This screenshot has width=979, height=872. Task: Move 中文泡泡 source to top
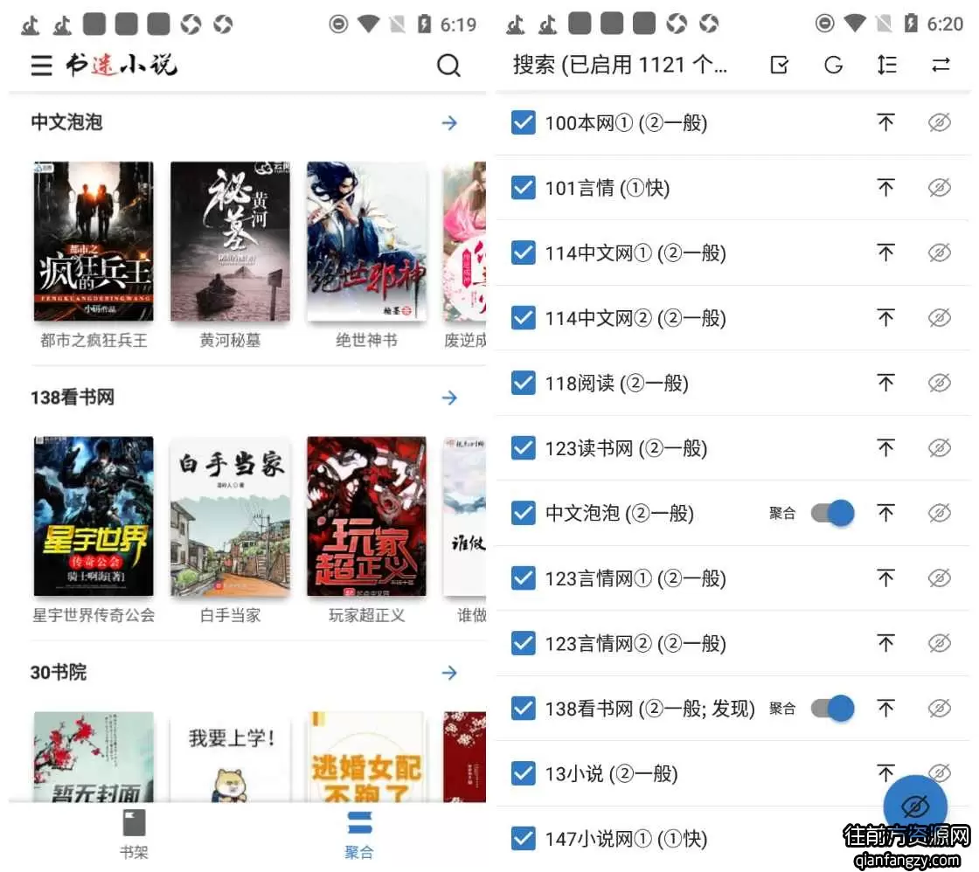(x=885, y=513)
